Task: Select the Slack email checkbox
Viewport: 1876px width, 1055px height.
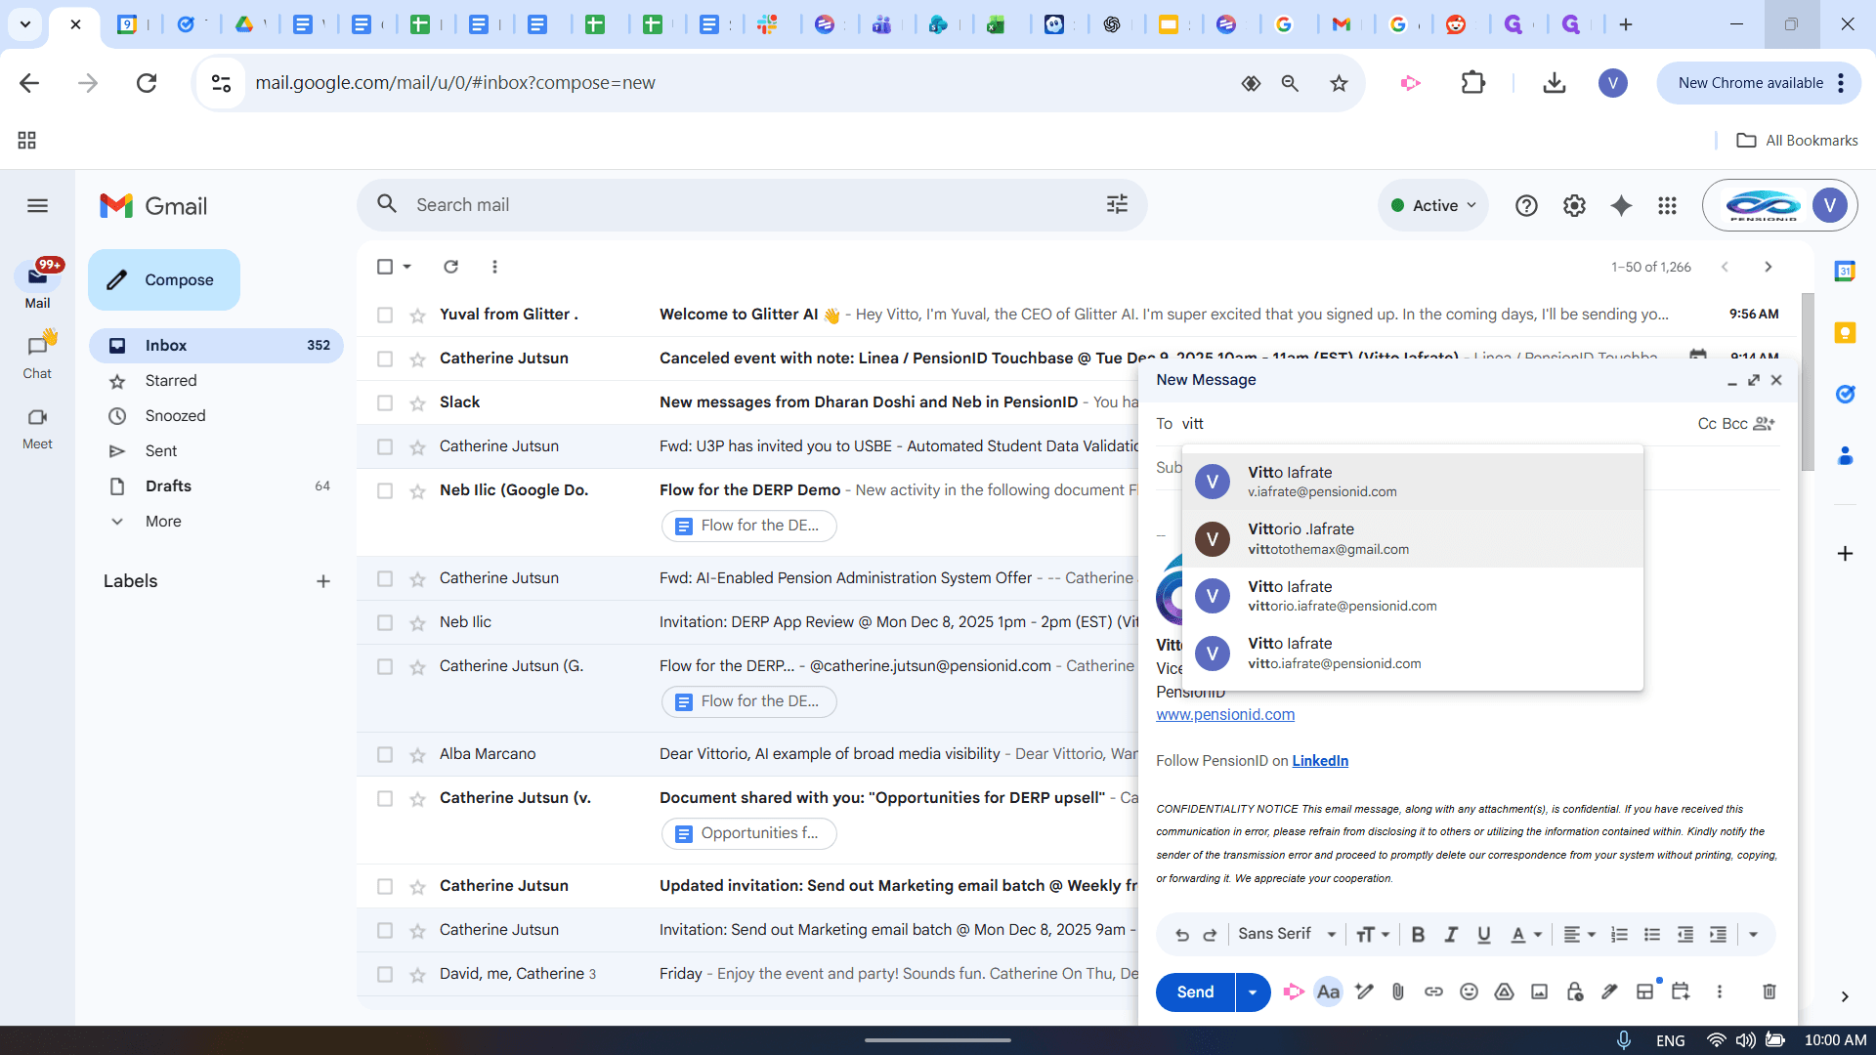Action: coord(385,402)
